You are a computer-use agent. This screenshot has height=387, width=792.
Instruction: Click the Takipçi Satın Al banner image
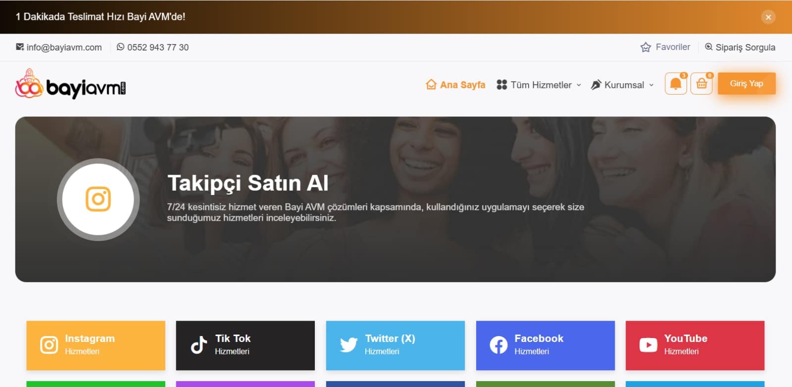click(x=396, y=199)
